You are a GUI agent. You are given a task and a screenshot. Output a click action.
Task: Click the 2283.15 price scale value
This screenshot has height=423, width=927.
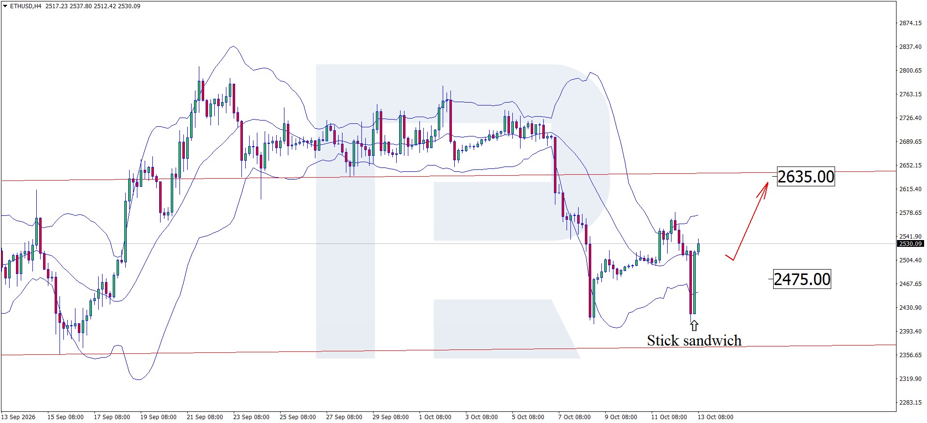point(910,403)
